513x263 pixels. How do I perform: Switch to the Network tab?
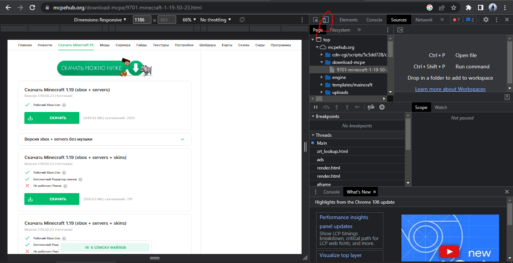[x=424, y=20]
